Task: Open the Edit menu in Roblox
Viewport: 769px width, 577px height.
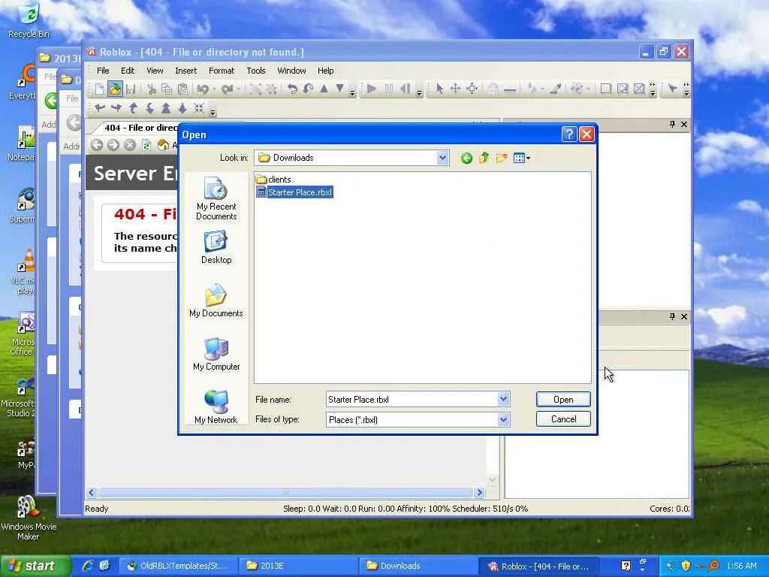Action: tap(128, 71)
